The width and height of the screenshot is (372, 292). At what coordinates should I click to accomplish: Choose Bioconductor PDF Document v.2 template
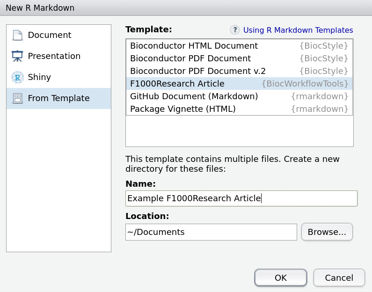click(198, 71)
